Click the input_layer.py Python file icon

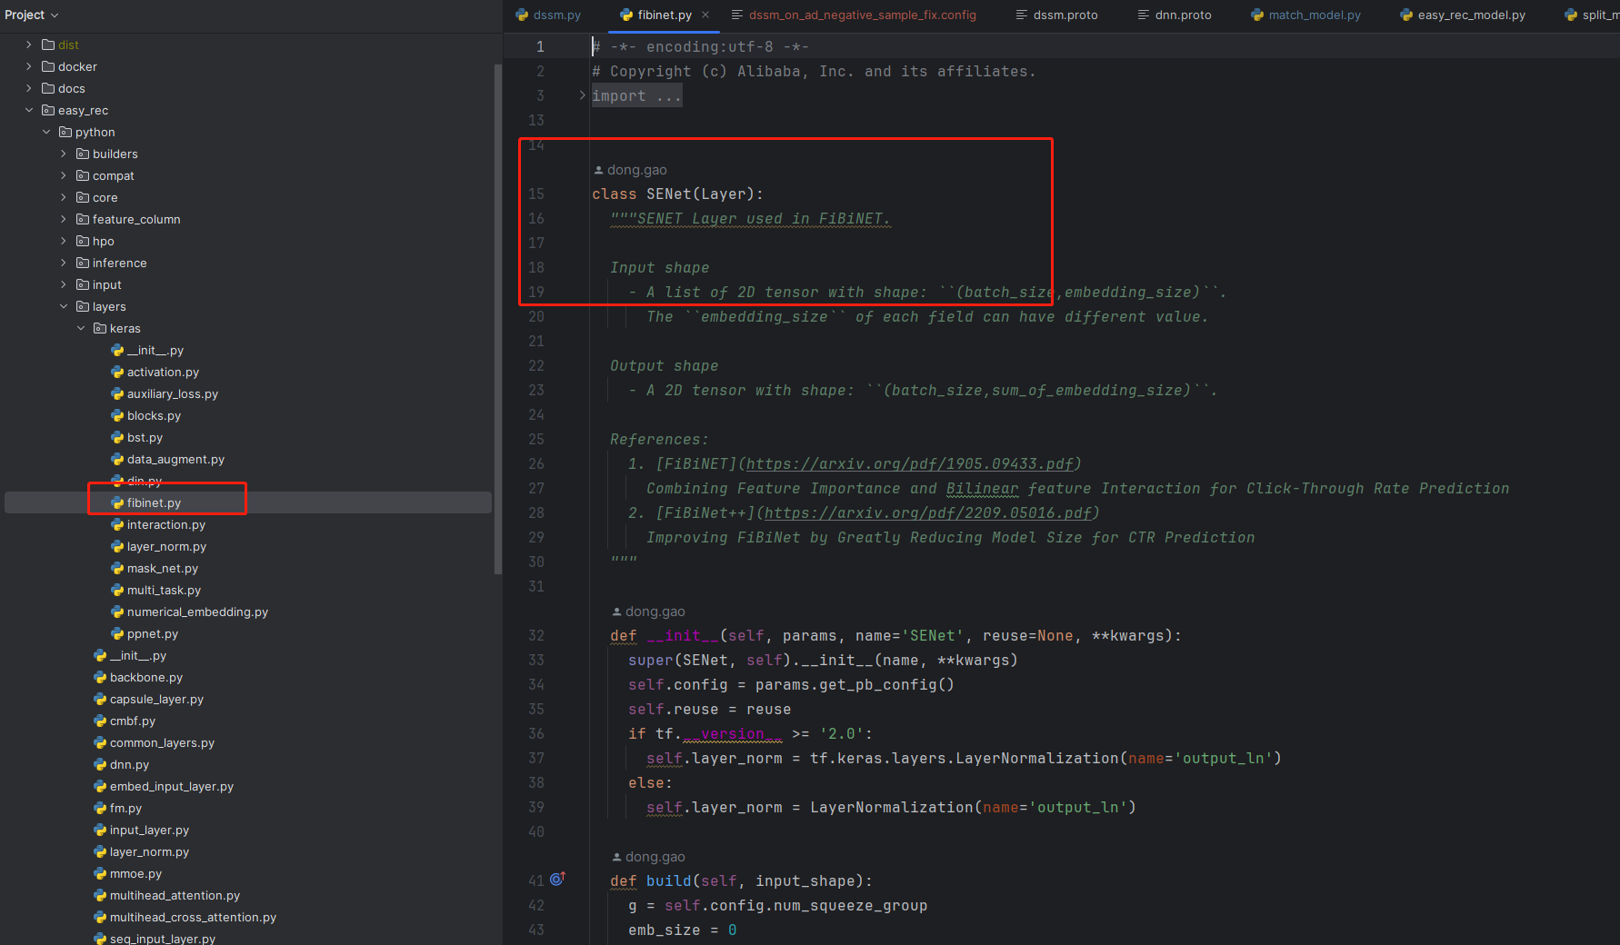(100, 830)
